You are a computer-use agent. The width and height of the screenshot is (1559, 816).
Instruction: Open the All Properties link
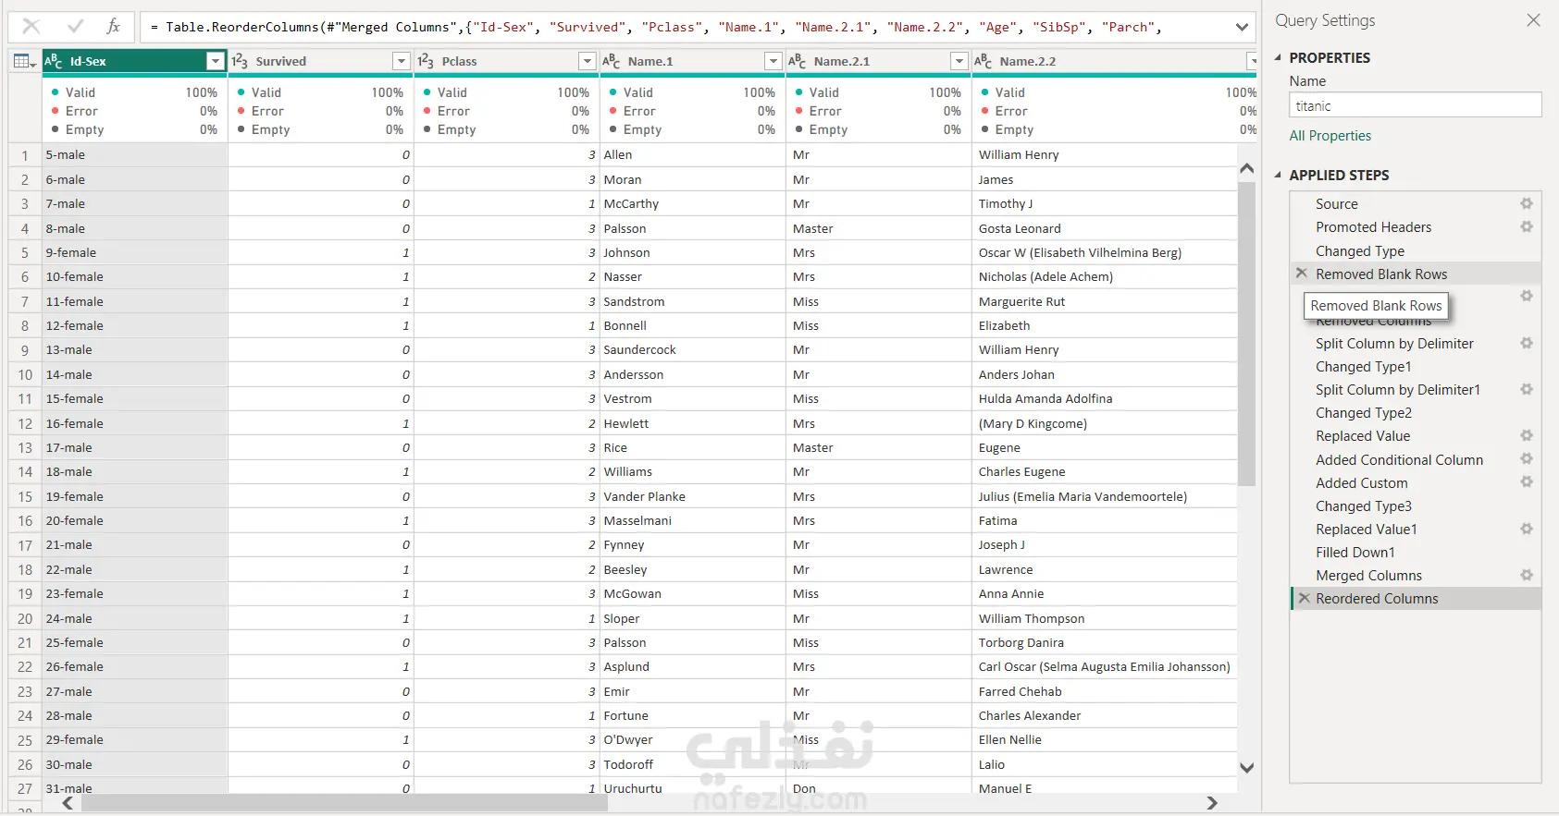click(x=1330, y=136)
